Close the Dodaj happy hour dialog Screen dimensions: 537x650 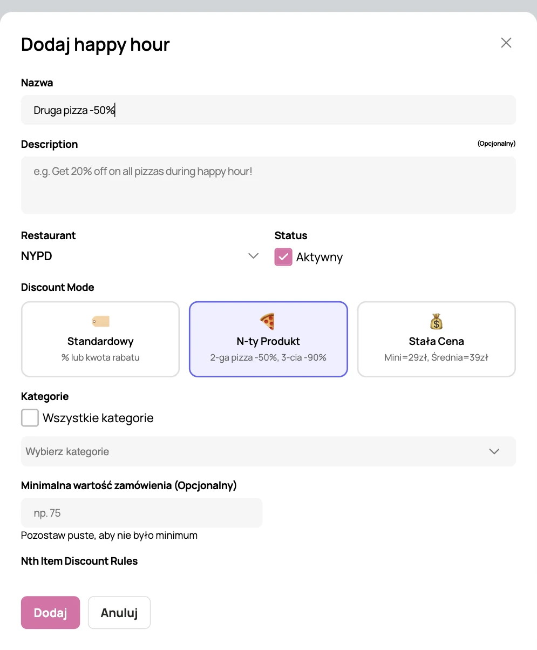point(506,43)
